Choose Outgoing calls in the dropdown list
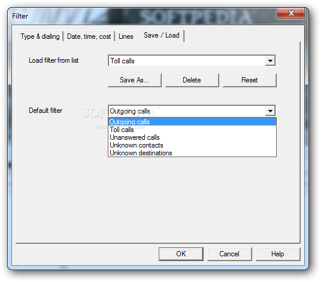The width and height of the screenshot is (321, 282). 192,122
